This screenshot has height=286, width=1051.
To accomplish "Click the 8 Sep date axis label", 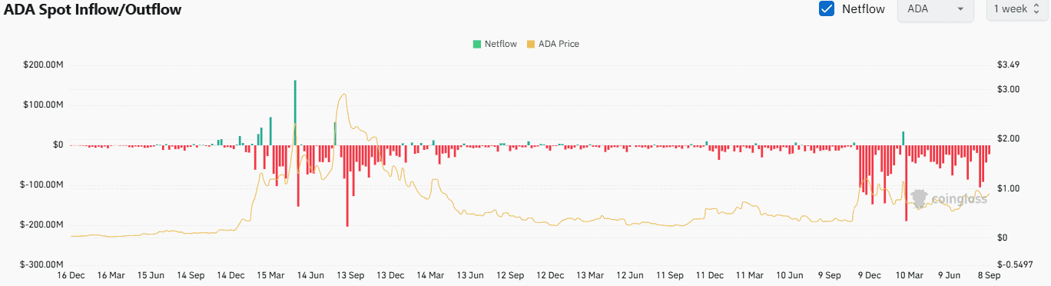I will [x=988, y=274].
